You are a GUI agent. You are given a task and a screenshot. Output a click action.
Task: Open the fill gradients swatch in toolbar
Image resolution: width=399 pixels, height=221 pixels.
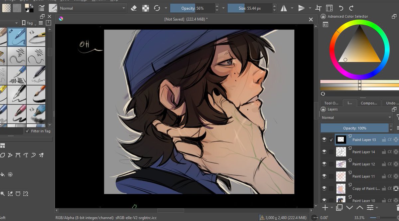pyautogui.click(x=6, y=8)
